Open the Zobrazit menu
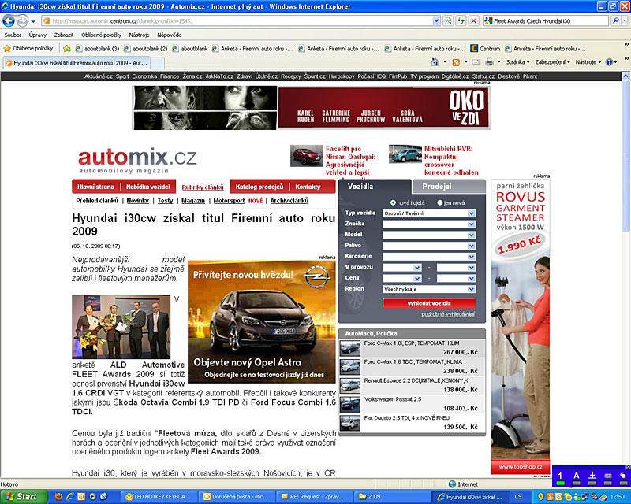 64,35
